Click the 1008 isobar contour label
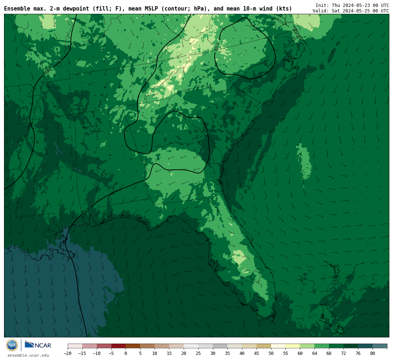 tap(48, 71)
